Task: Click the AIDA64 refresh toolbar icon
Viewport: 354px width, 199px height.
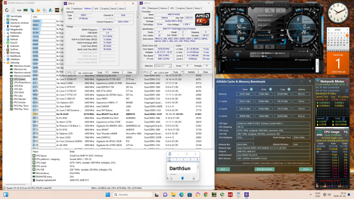Action: tap(7, 10)
